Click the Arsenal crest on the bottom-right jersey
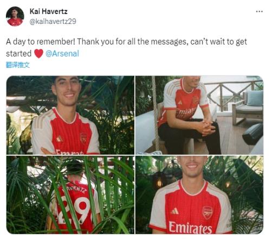The height and width of the screenshot is (239, 271). tap(208, 213)
